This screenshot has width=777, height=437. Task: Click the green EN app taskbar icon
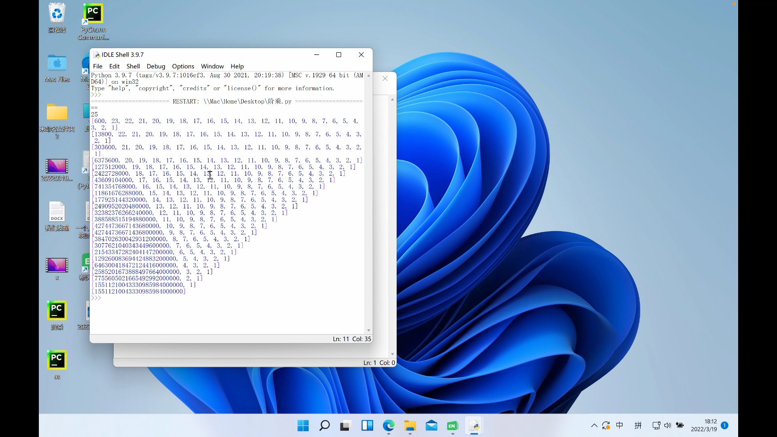click(452, 426)
